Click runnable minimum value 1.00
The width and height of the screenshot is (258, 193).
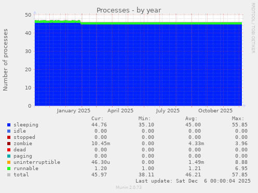(148, 169)
